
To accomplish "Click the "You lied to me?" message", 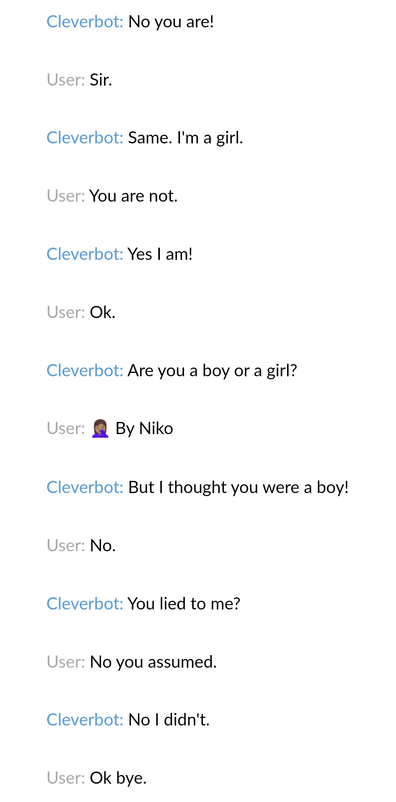I will pos(184,604).
